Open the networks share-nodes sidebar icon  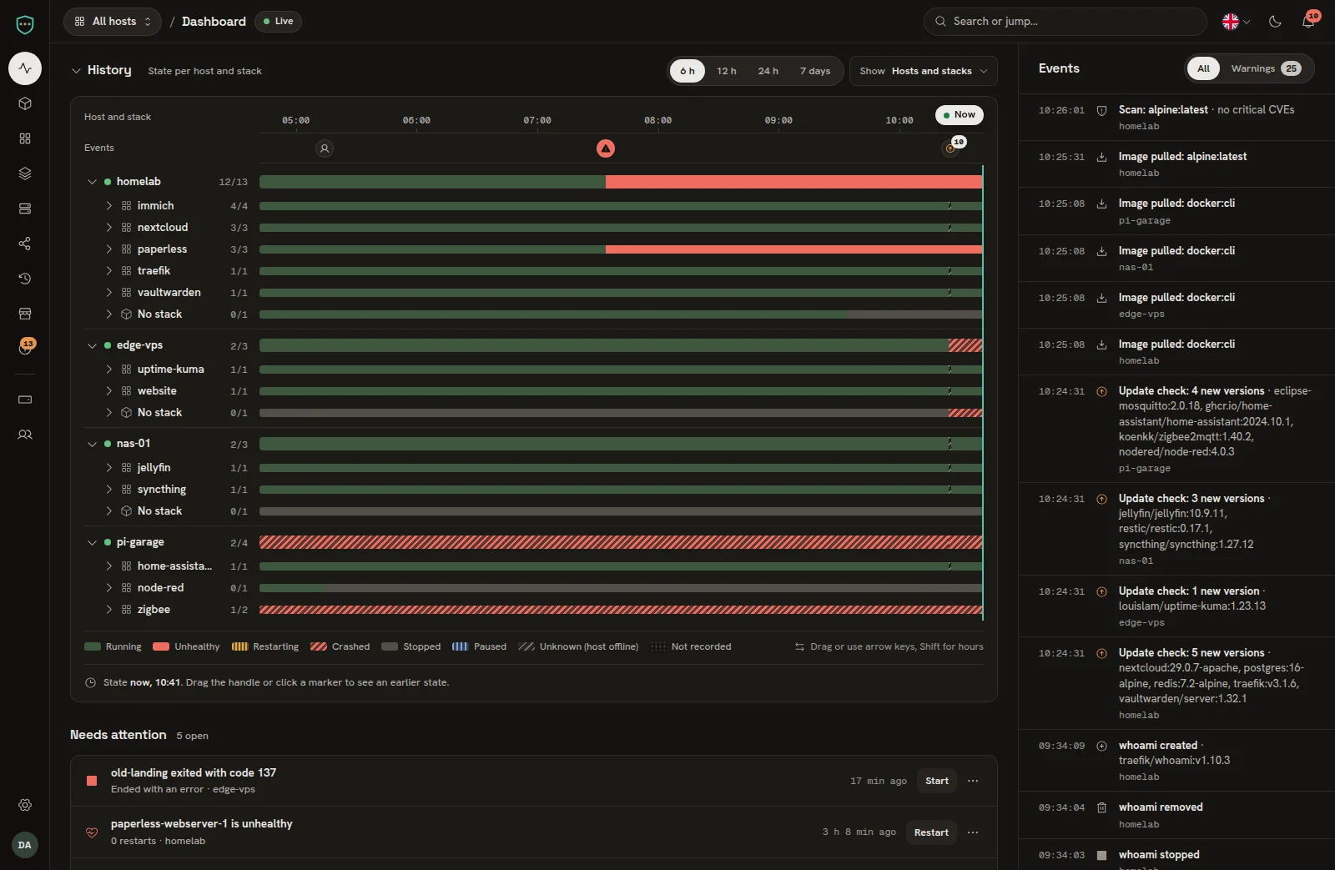pyautogui.click(x=25, y=244)
